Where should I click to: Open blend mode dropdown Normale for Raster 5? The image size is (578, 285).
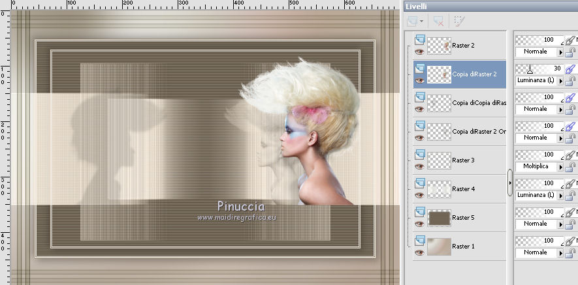click(x=539, y=224)
